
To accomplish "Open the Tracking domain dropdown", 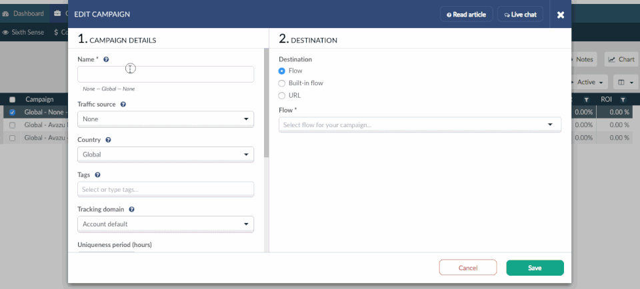I will point(165,224).
